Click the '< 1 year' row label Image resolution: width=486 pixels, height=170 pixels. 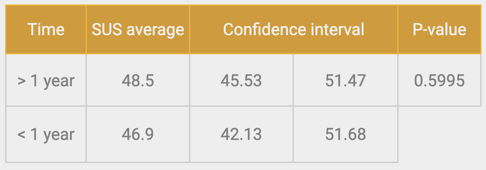click(x=46, y=134)
